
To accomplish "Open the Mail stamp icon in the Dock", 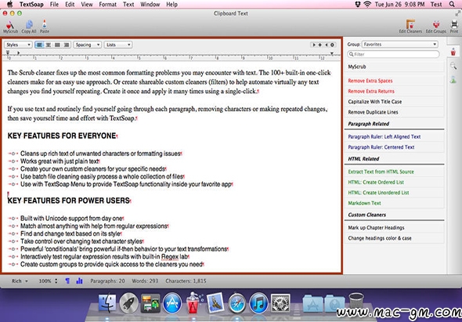I will click(x=215, y=303).
